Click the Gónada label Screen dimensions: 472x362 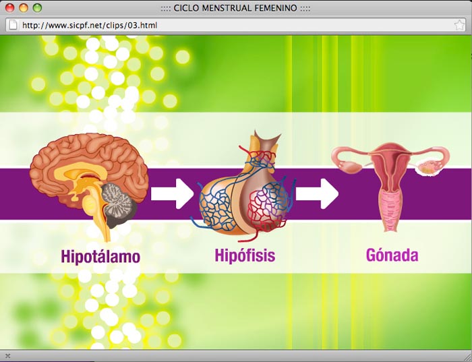coord(392,255)
